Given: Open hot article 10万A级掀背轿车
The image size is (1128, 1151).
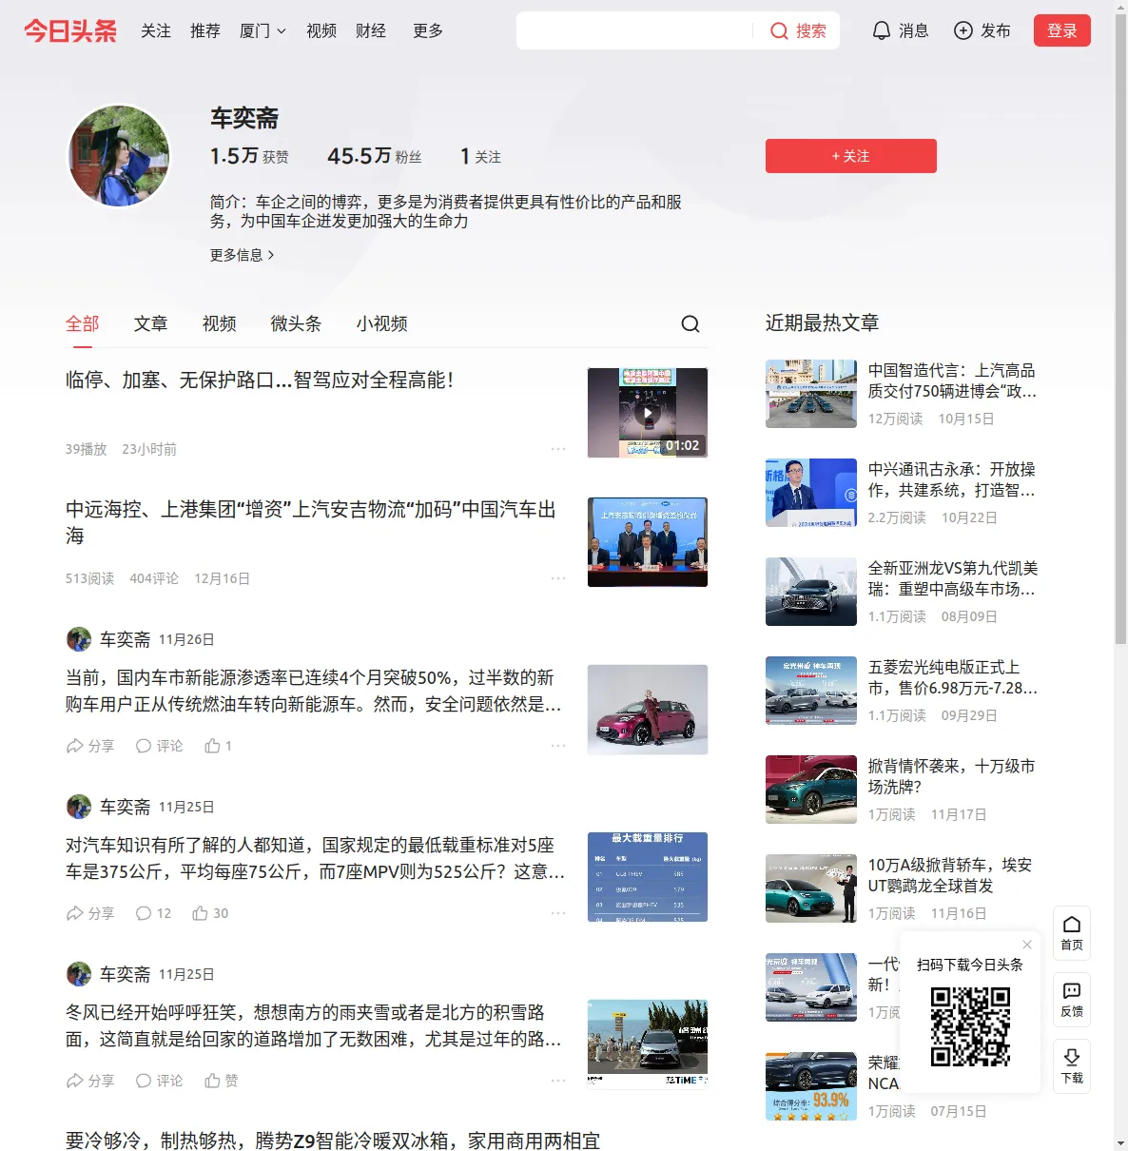Looking at the screenshot, I should pyautogui.click(x=950, y=875).
